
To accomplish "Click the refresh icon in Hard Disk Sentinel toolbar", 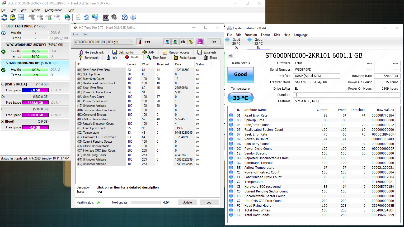I will point(4,17).
